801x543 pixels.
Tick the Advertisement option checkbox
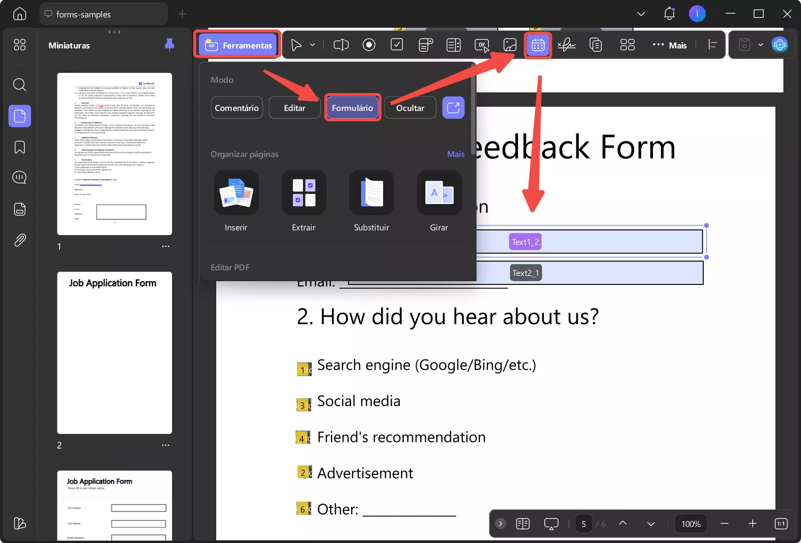[305, 472]
